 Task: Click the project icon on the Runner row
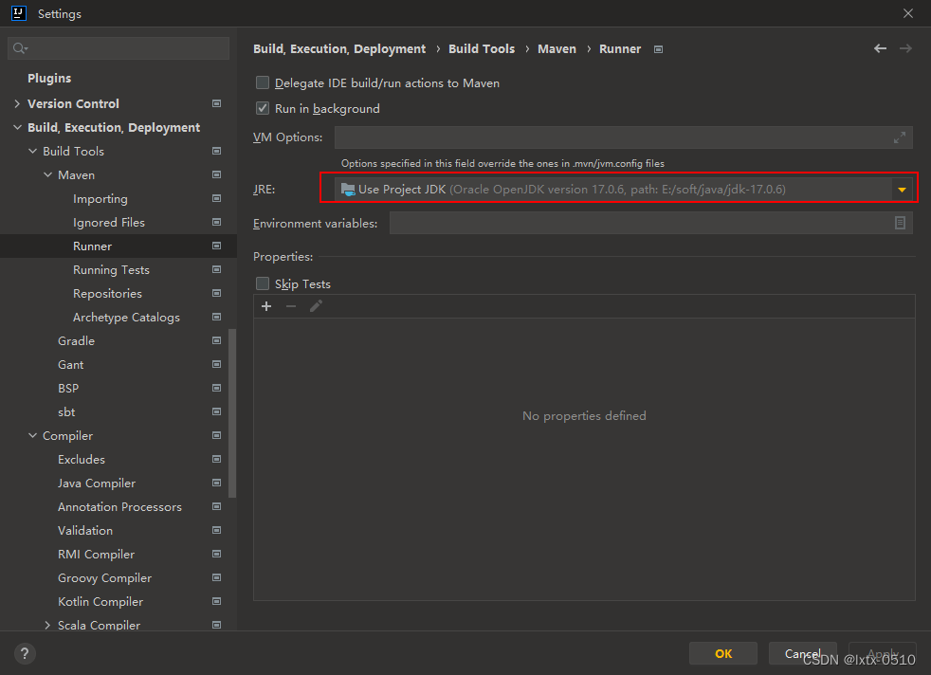coord(217,246)
